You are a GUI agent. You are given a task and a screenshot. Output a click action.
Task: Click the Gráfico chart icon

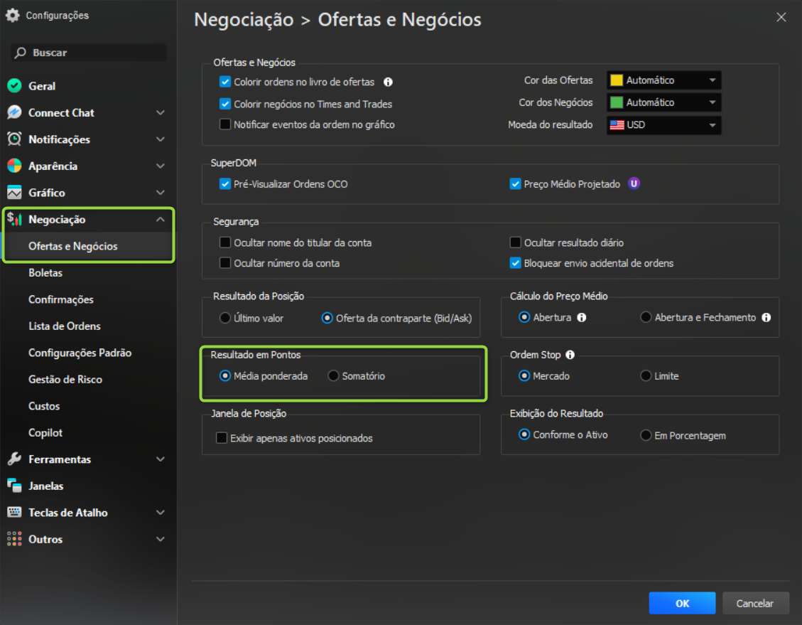14,193
